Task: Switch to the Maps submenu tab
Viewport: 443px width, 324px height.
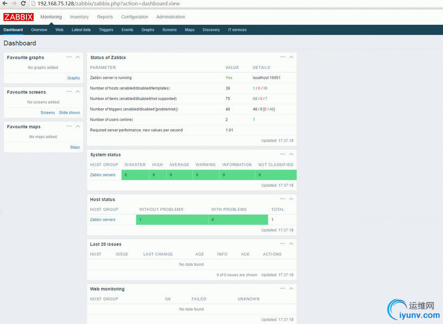Action: tap(189, 30)
